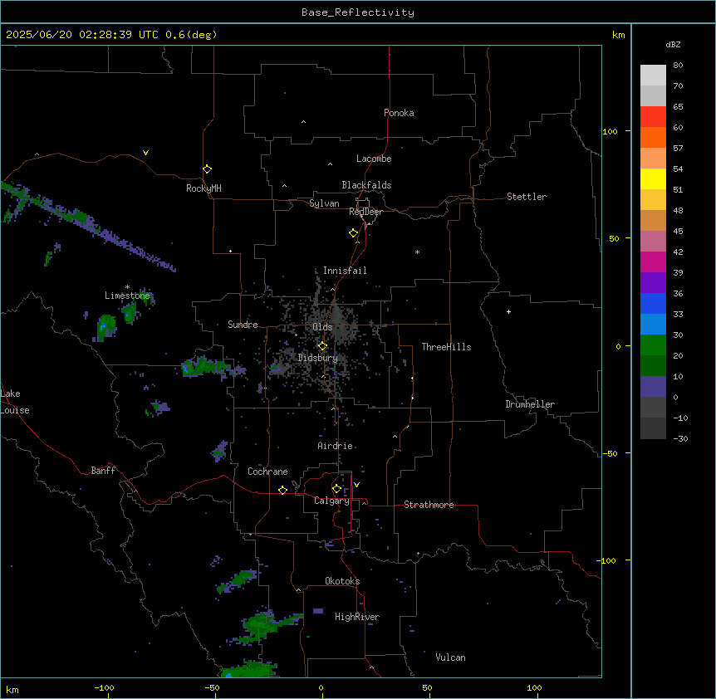The width and height of the screenshot is (716, 699).
Task: Click the Airdrie city label
Action: (336, 446)
